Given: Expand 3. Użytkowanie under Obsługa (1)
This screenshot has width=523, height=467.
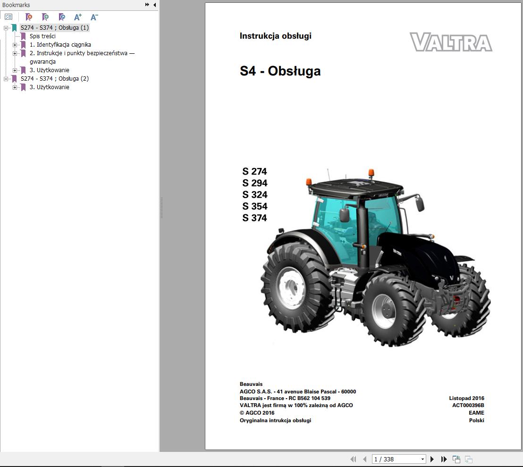Looking at the screenshot, I should click(x=15, y=70).
